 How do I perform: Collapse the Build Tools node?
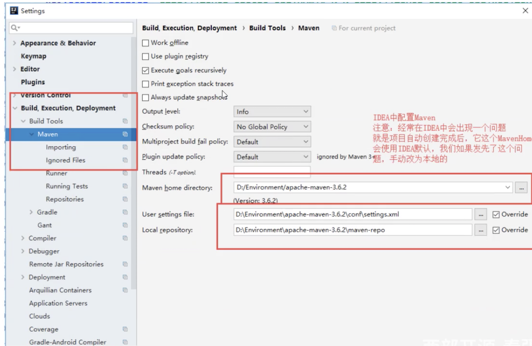coord(23,121)
